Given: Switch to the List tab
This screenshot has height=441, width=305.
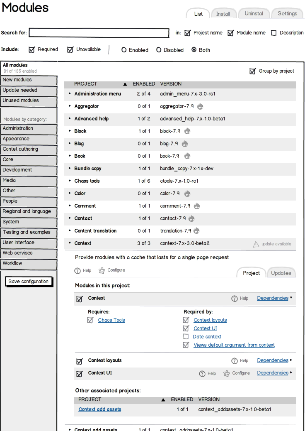Looking at the screenshot, I should pos(198,14).
